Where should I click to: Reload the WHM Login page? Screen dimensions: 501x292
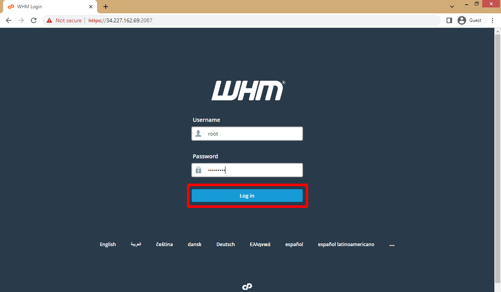[x=34, y=20]
